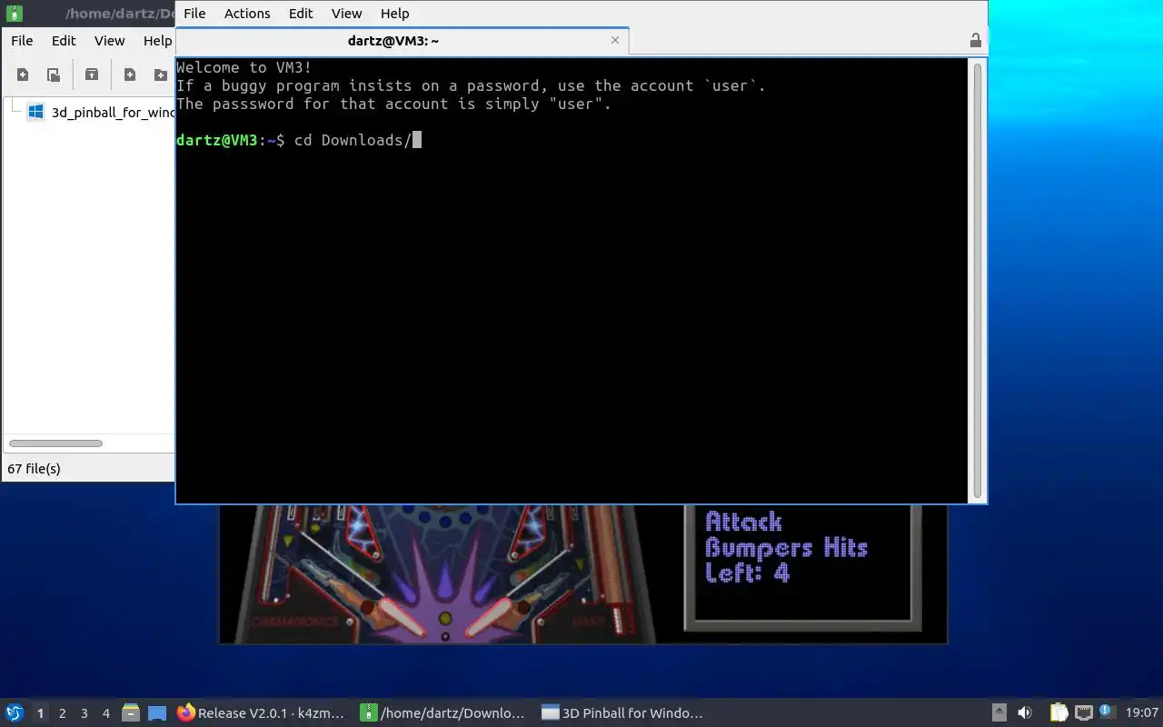
Task: Open the terminal Actions menu
Action: [247, 13]
